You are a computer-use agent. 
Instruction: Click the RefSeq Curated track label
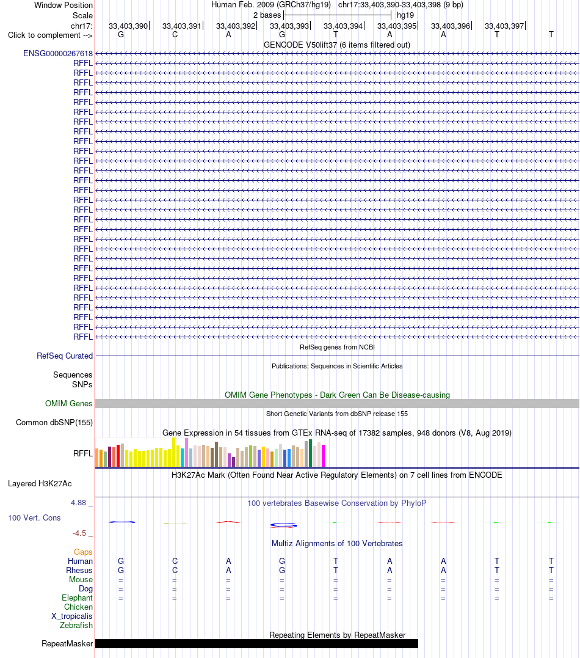click(x=65, y=356)
